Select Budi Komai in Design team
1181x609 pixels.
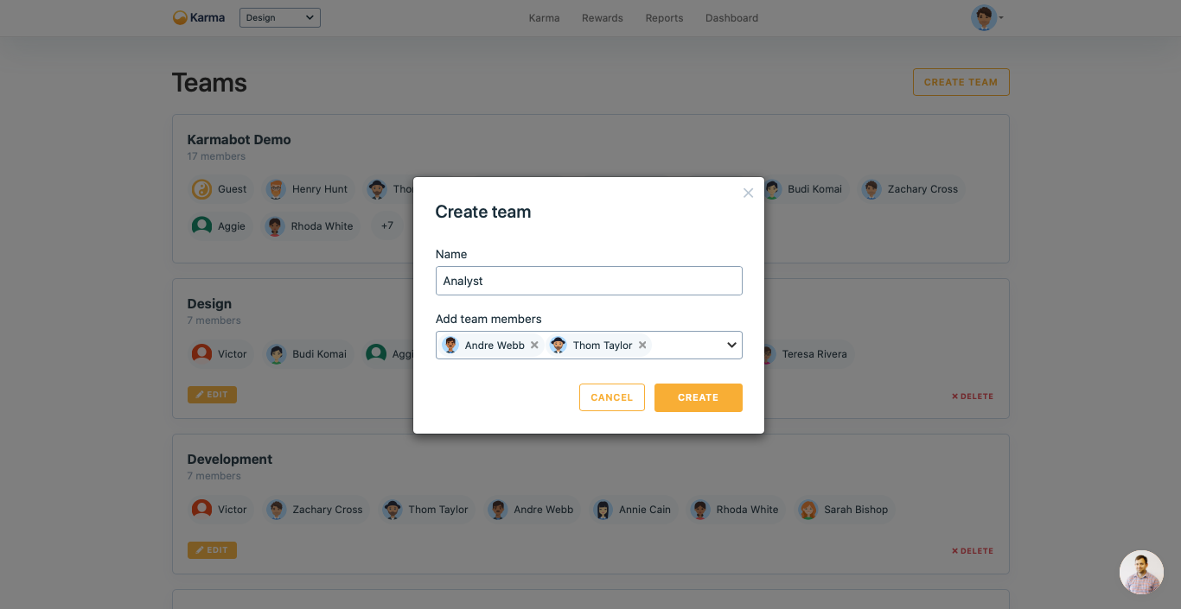click(x=307, y=354)
